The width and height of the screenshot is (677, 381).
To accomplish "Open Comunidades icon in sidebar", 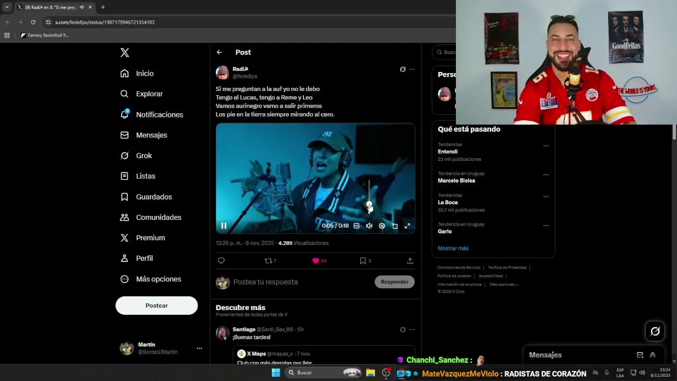I will pyautogui.click(x=124, y=217).
